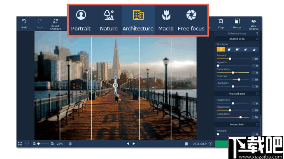Screen dimensions: 284x159
Task: Click the lower focus axis handle
Action: click(x=116, y=93)
